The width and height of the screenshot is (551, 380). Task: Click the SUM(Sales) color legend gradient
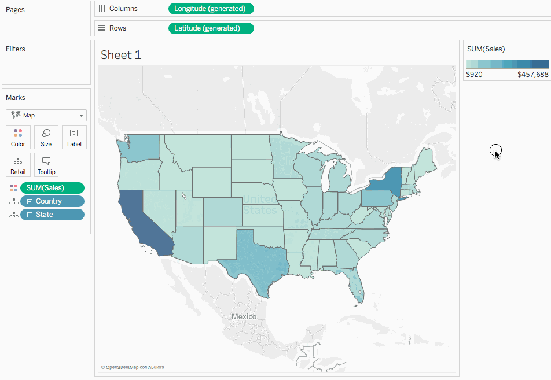pyautogui.click(x=507, y=64)
